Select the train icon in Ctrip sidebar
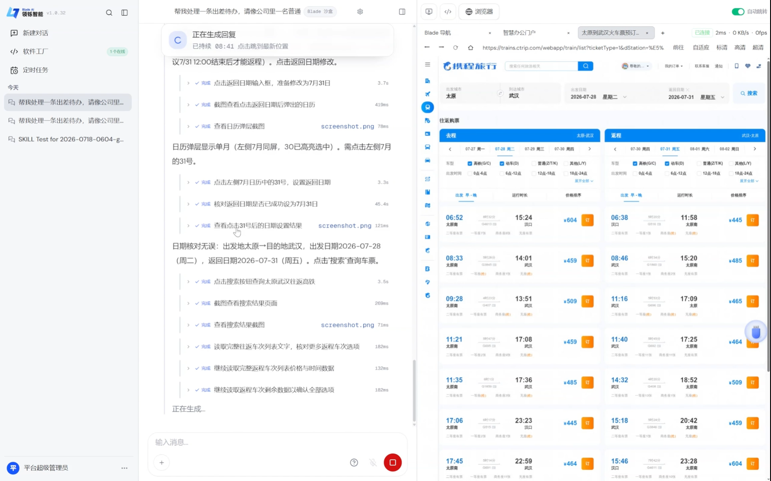 click(x=427, y=107)
